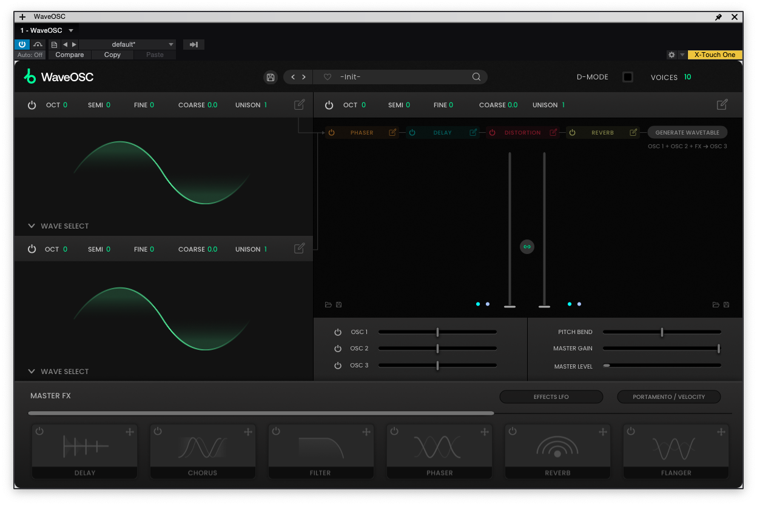Toggle power for right-side oscillator header
The height and width of the screenshot is (505, 757).
click(x=329, y=105)
